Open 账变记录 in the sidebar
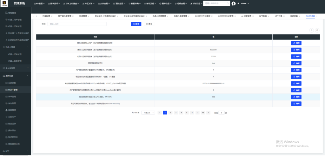The height and width of the screenshot is (156, 325). (12, 124)
